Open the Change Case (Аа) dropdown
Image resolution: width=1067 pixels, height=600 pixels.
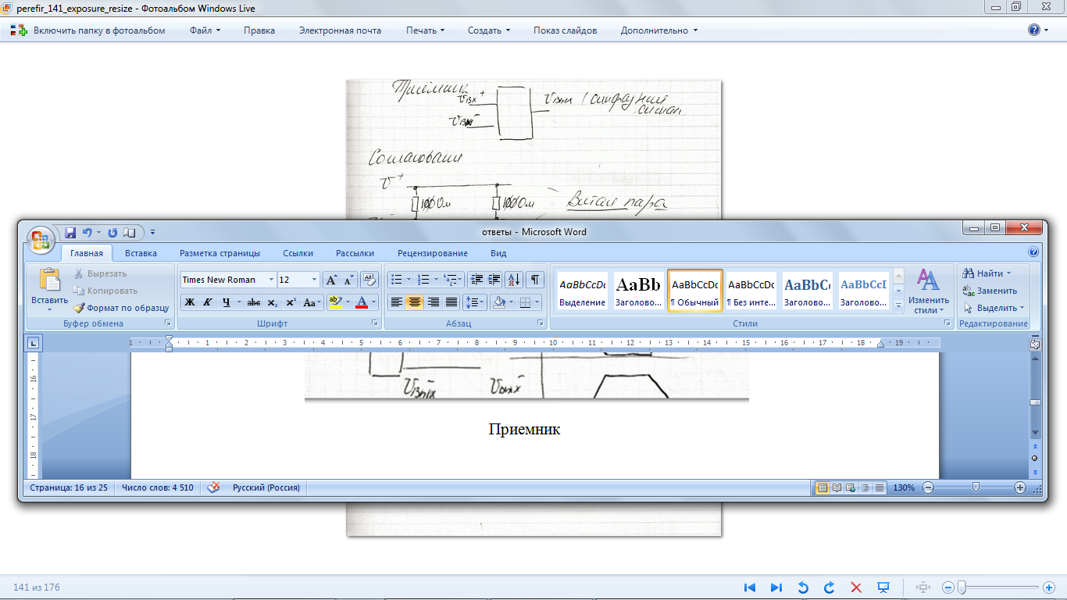[x=312, y=302]
